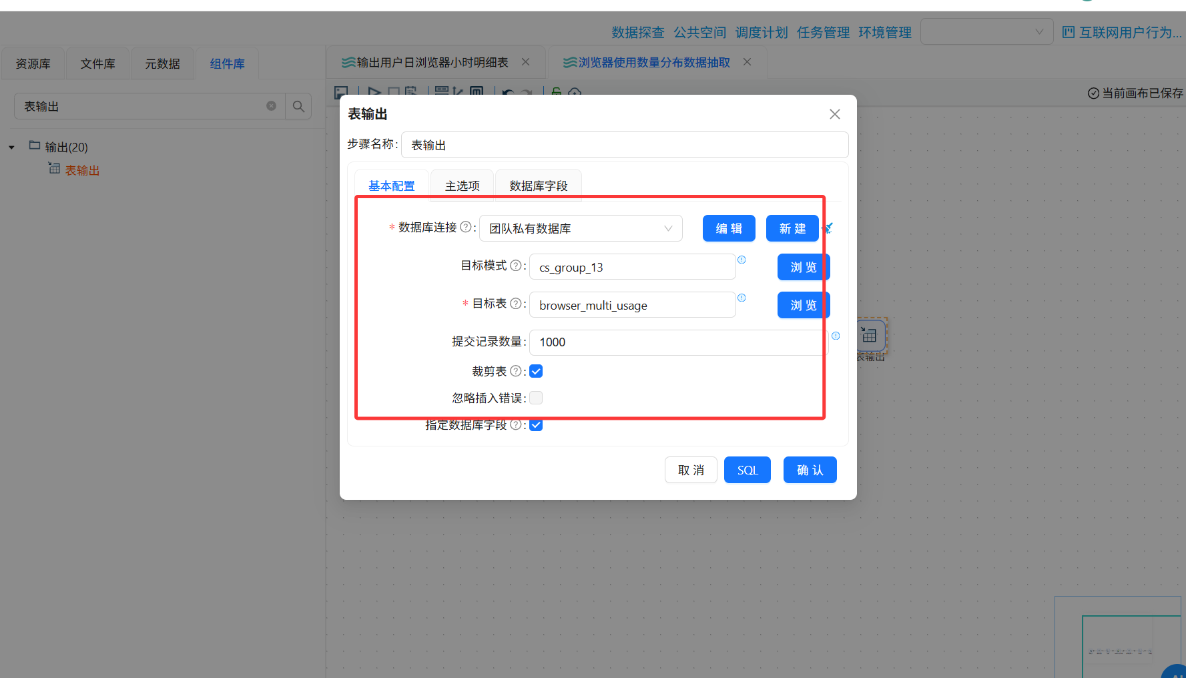
Task: Click the 表输出 node icon on canvas
Action: coord(869,335)
